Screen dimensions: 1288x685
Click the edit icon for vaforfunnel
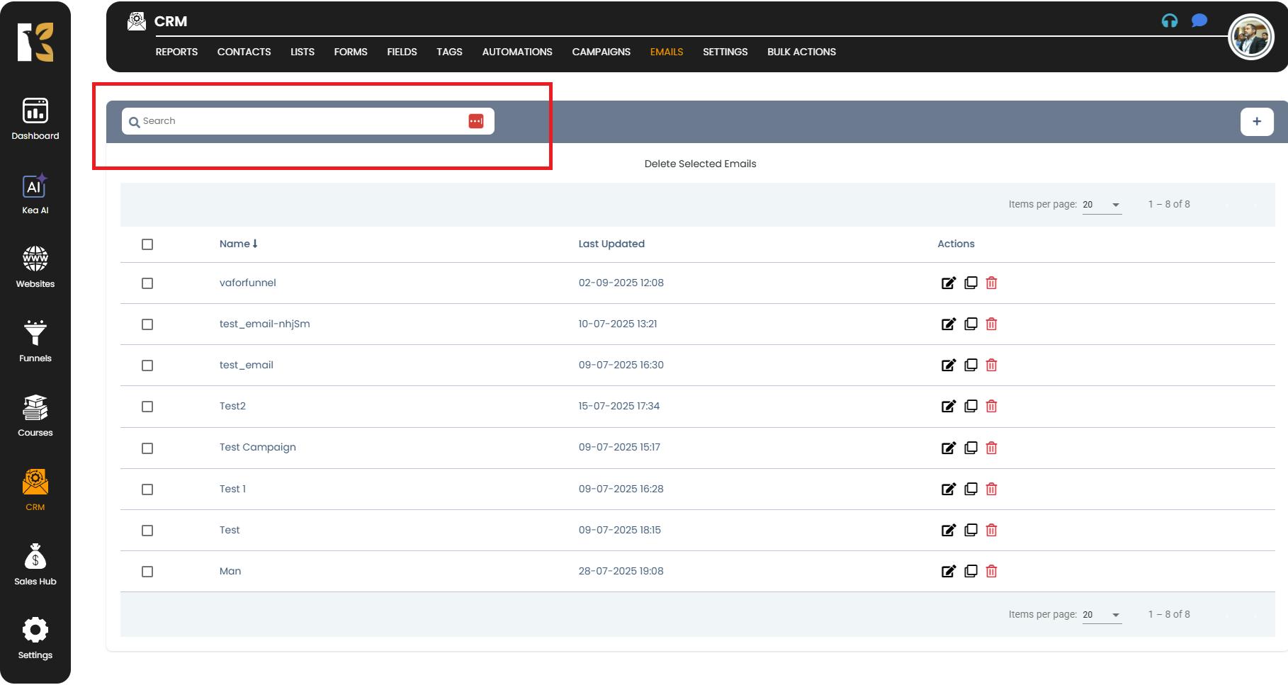[x=948, y=283]
